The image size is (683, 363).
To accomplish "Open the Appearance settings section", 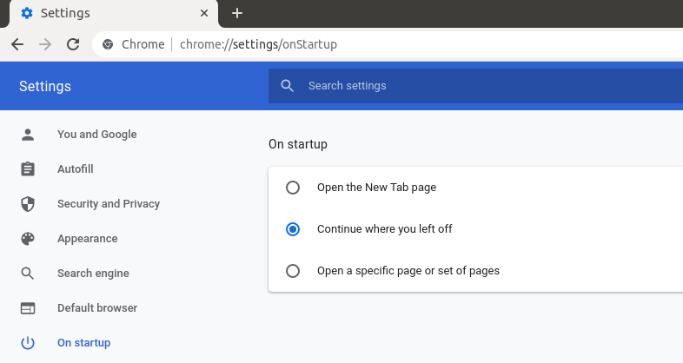I will point(87,239).
